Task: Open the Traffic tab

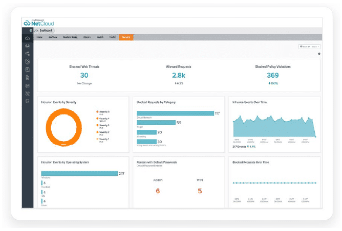Action: (x=112, y=37)
